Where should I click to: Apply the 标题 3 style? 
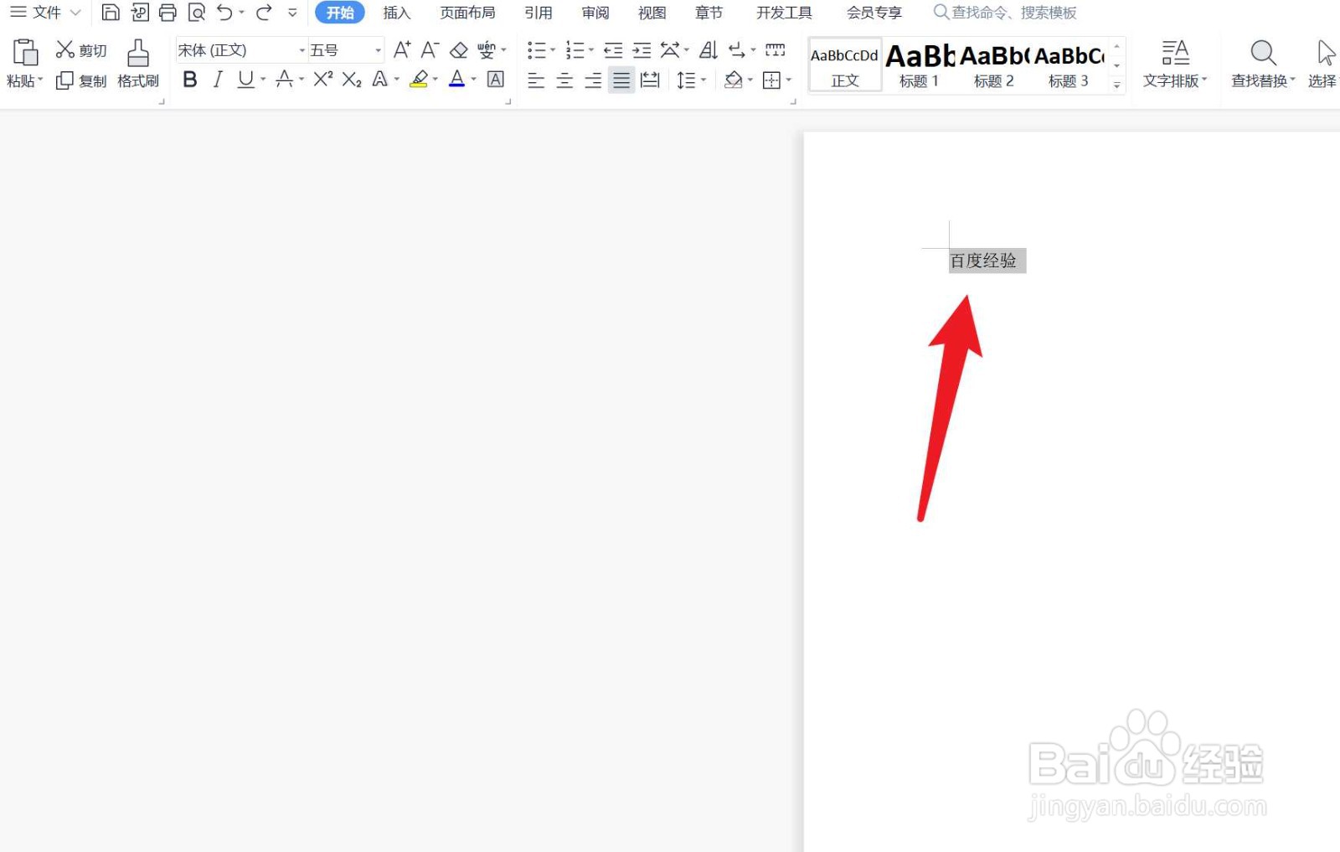point(1069,65)
